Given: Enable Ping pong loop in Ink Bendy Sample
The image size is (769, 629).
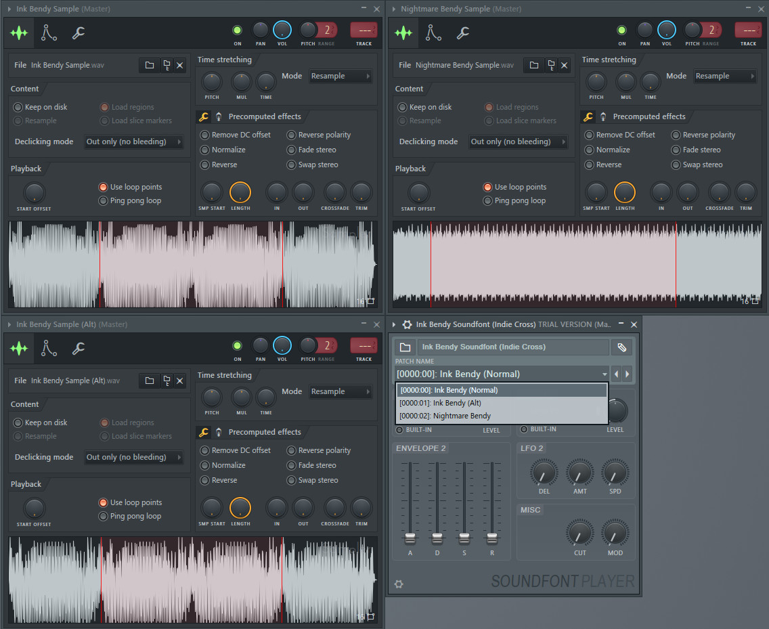Looking at the screenshot, I should pyautogui.click(x=104, y=200).
